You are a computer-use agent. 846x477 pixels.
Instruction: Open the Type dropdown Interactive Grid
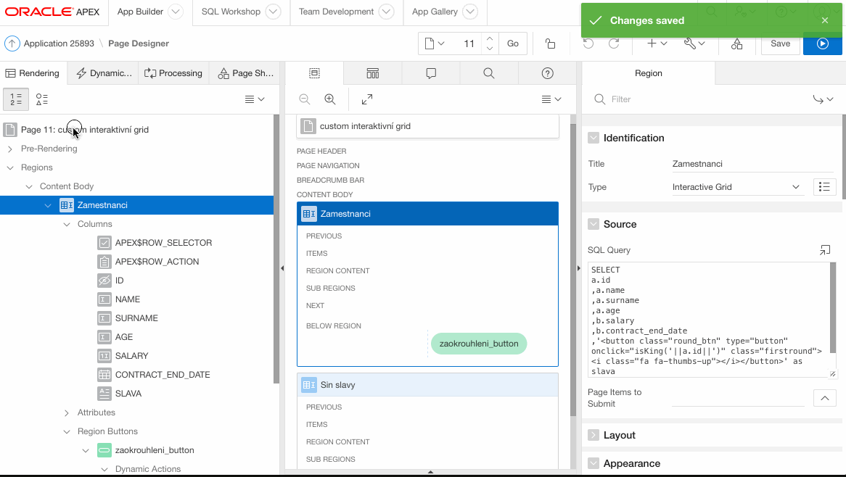[736, 187]
